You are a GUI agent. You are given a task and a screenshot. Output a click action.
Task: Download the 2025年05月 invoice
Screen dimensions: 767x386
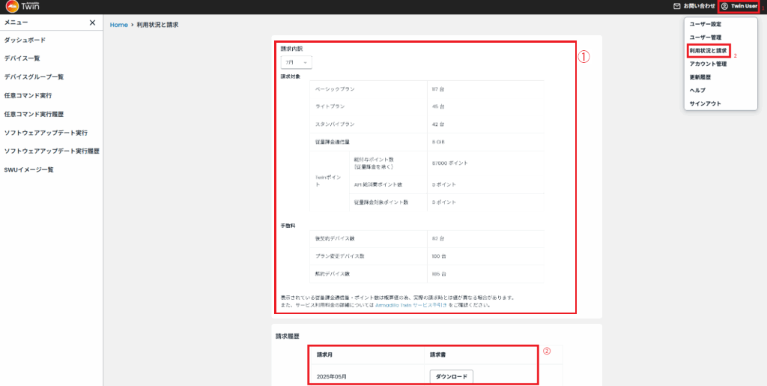452,377
